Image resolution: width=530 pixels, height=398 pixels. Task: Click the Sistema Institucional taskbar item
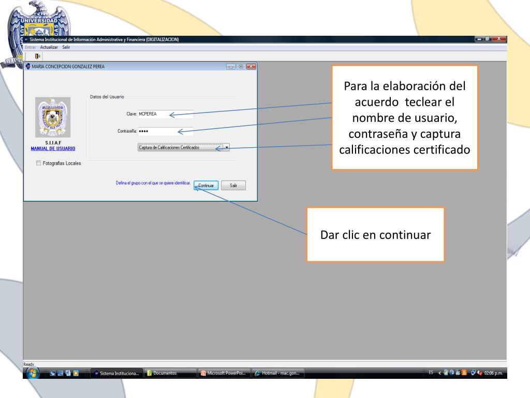pyautogui.click(x=116, y=373)
